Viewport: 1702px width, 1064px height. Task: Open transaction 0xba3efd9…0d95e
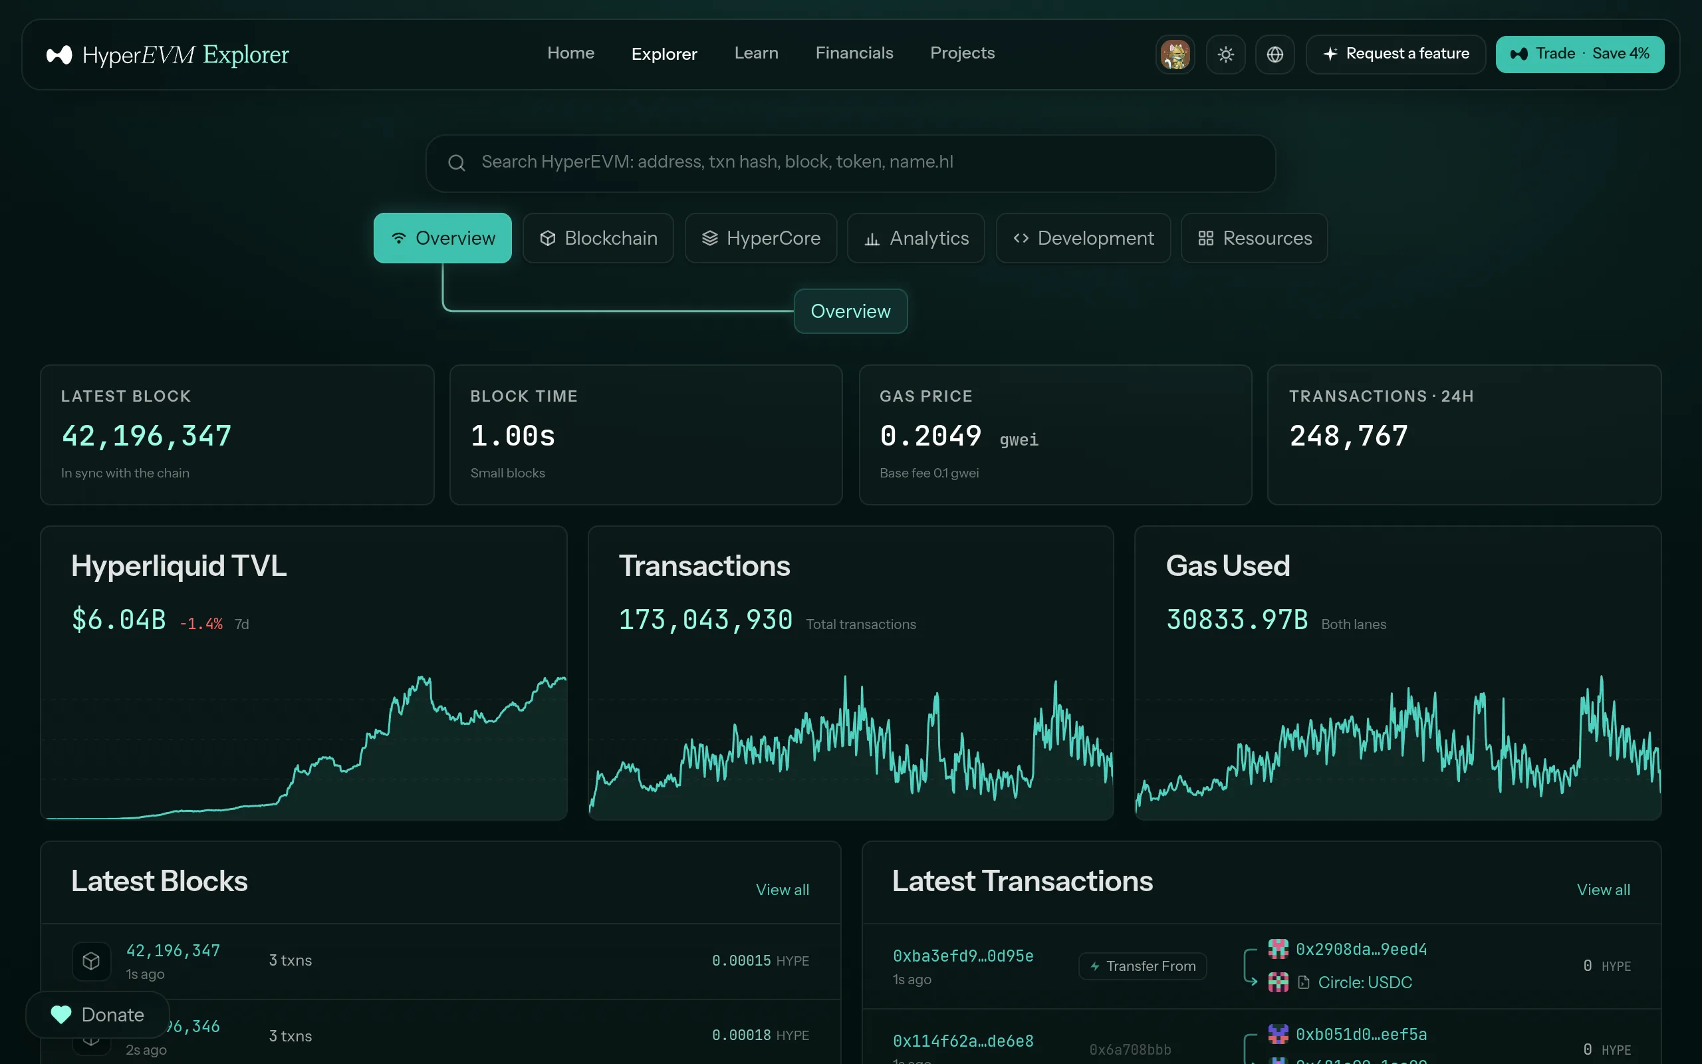963,956
